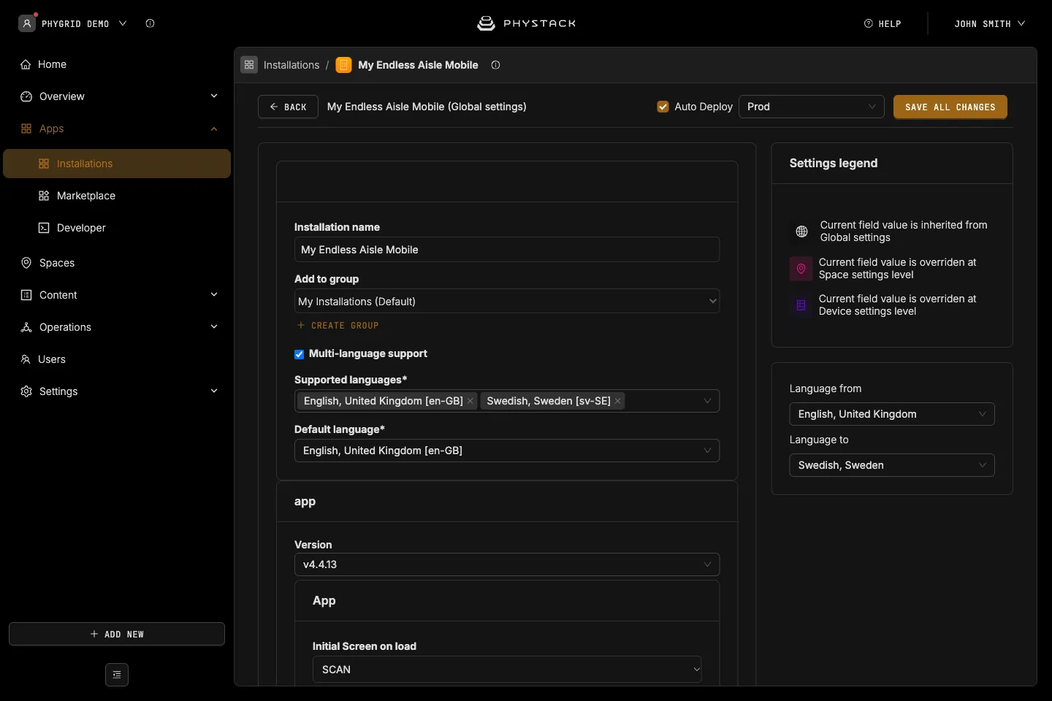Click the Installations grid icon in breadcrumb
This screenshot has height=701, width=1052.
249,65
